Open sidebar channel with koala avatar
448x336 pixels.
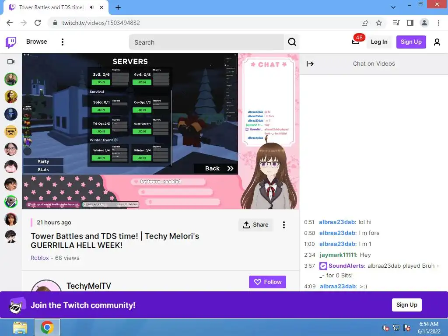11,202
